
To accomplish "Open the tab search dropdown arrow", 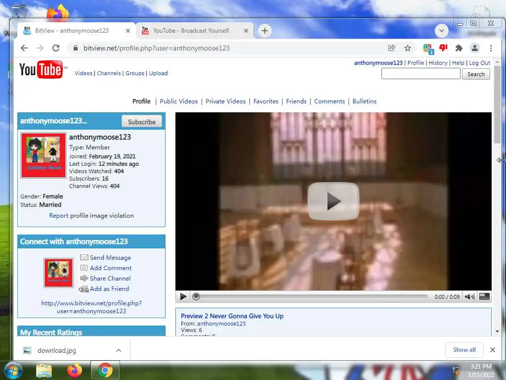I will pos(441,31).
